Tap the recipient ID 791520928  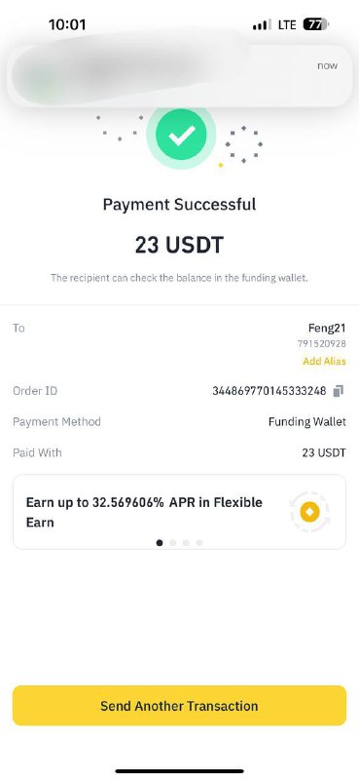pyautogui.click(x=322, y=344)
